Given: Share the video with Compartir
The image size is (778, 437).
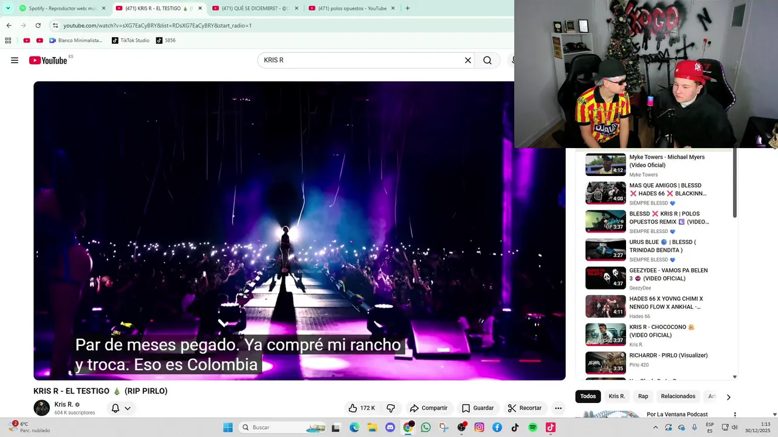Looking at the screenshot, I should click(x=429, y=408).
